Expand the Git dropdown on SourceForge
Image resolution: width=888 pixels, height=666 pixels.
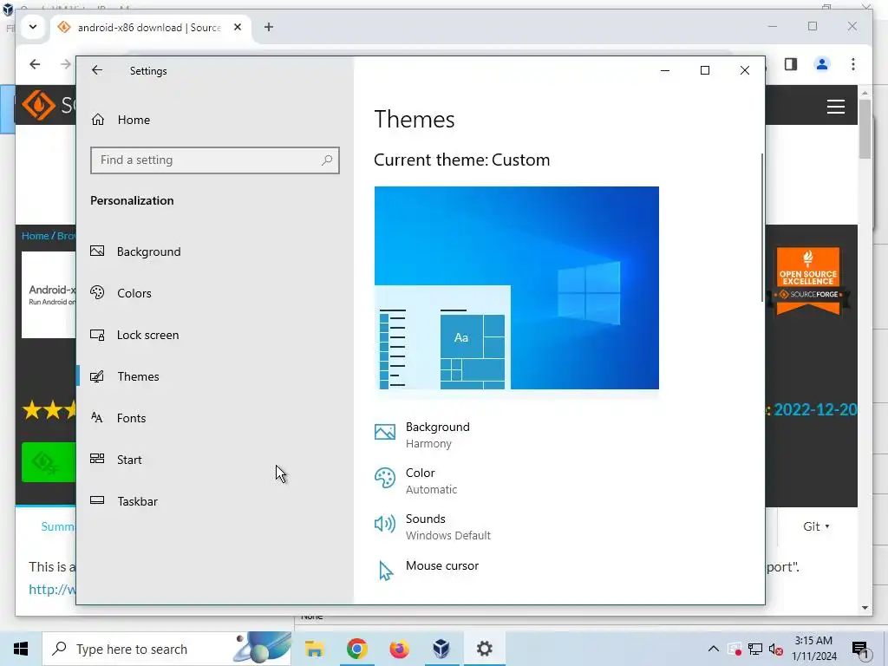pos(816,526)
